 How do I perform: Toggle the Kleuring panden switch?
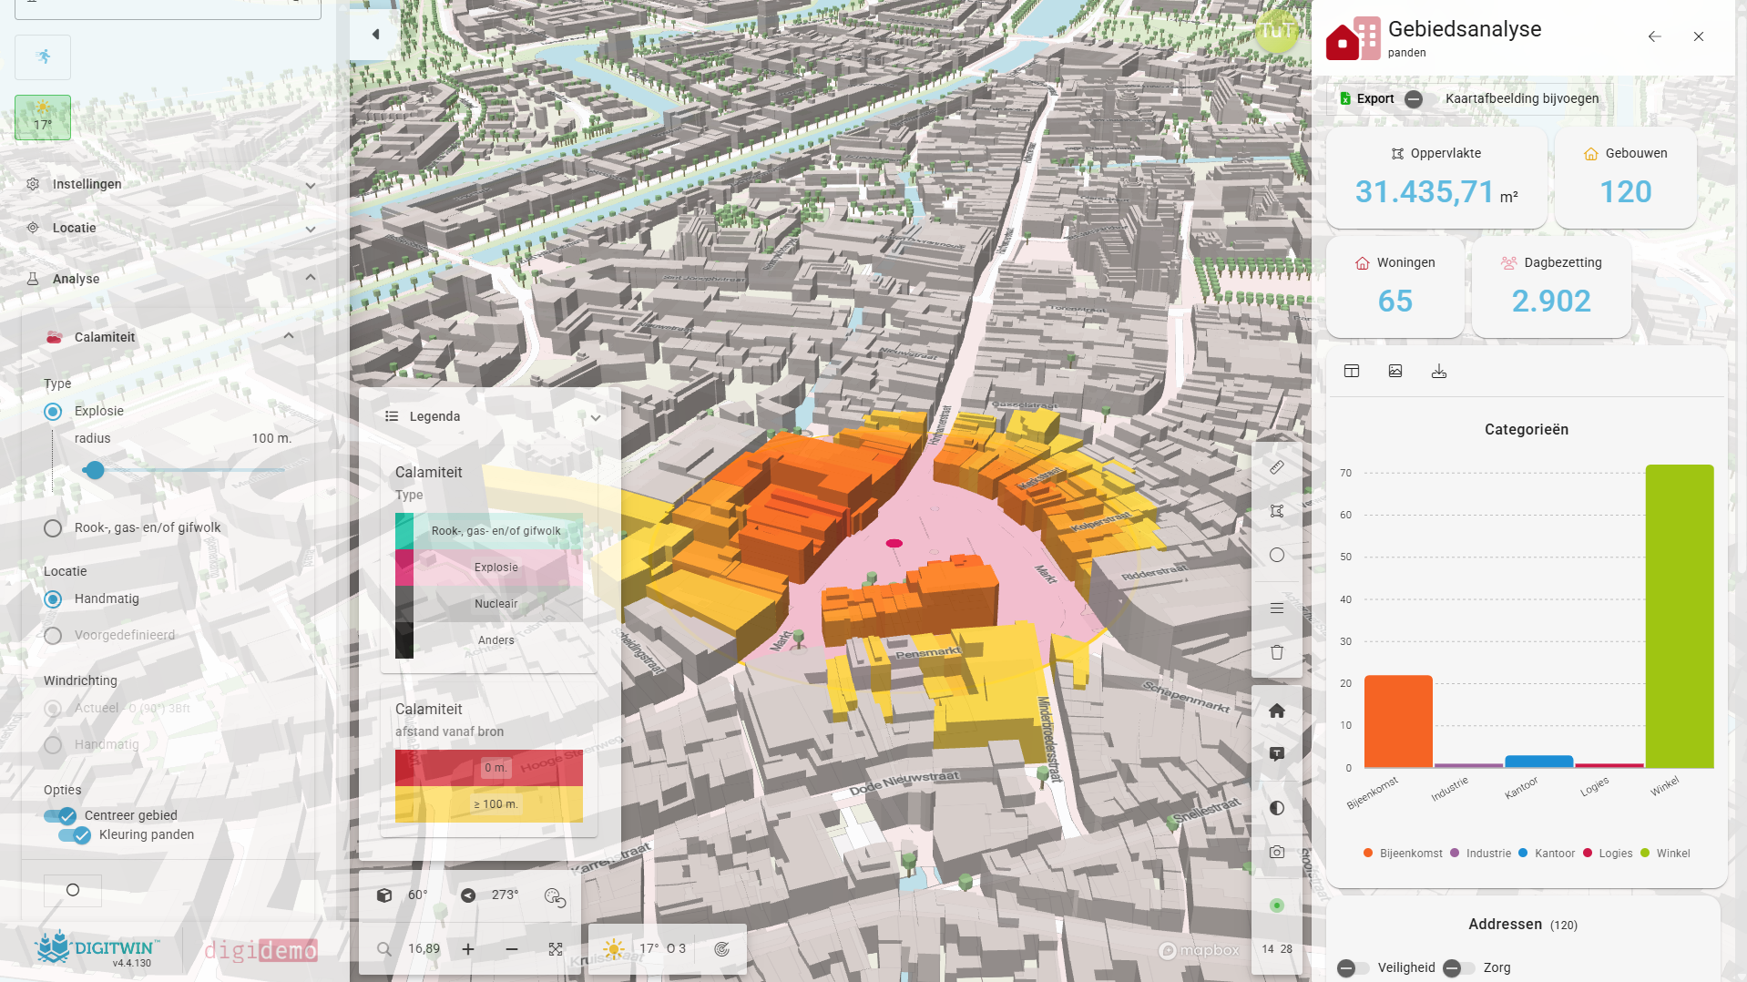click(x=75, y=835)
